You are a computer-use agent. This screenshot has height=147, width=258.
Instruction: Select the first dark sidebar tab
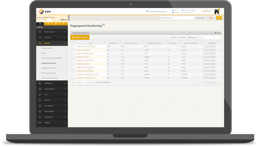pos(40,24)
